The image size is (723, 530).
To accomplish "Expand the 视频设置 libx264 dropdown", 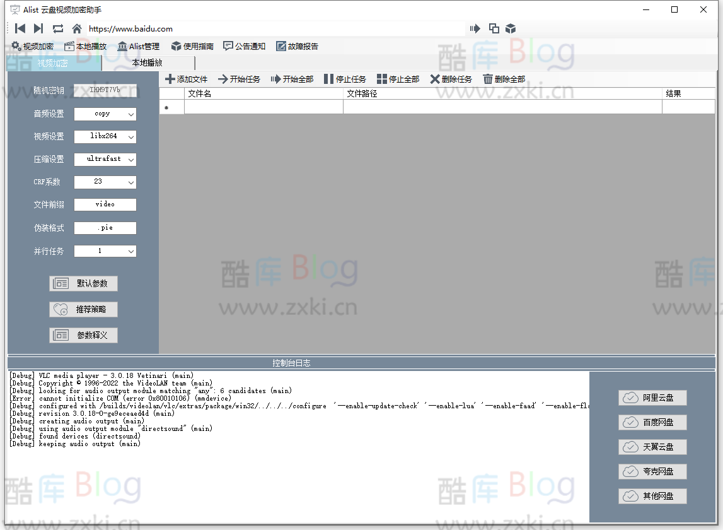I will point(105,136).
